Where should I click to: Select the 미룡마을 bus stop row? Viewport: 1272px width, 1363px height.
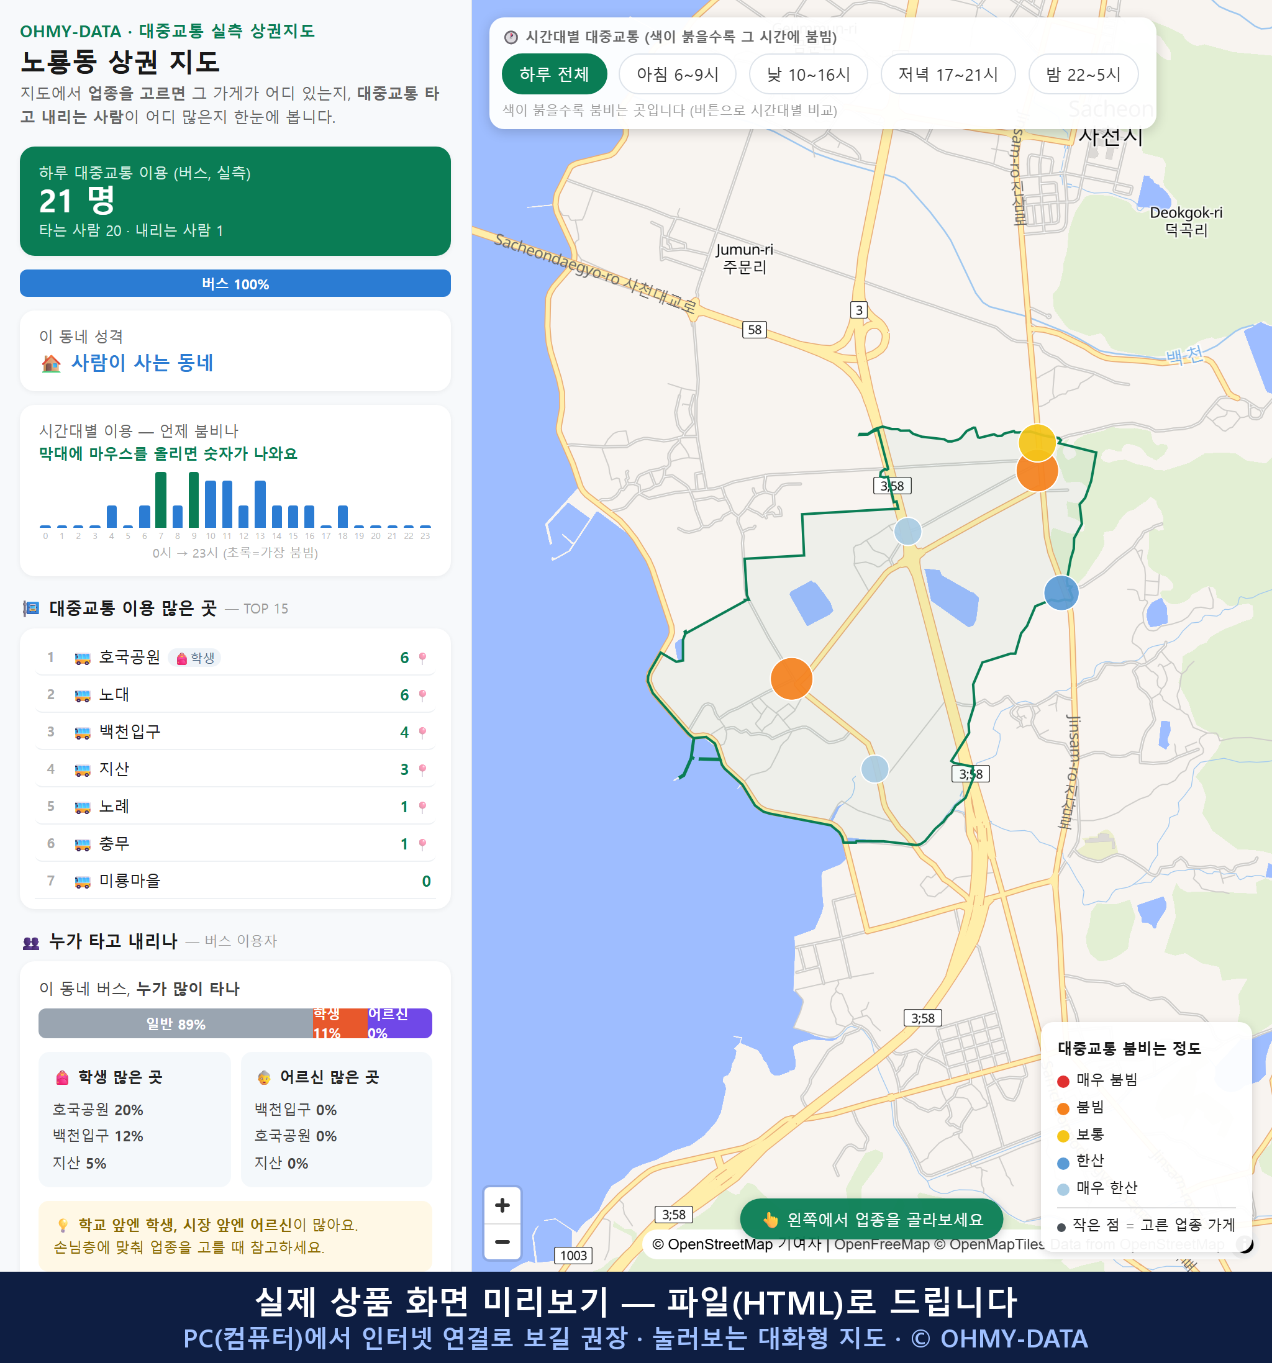(235, 881)
